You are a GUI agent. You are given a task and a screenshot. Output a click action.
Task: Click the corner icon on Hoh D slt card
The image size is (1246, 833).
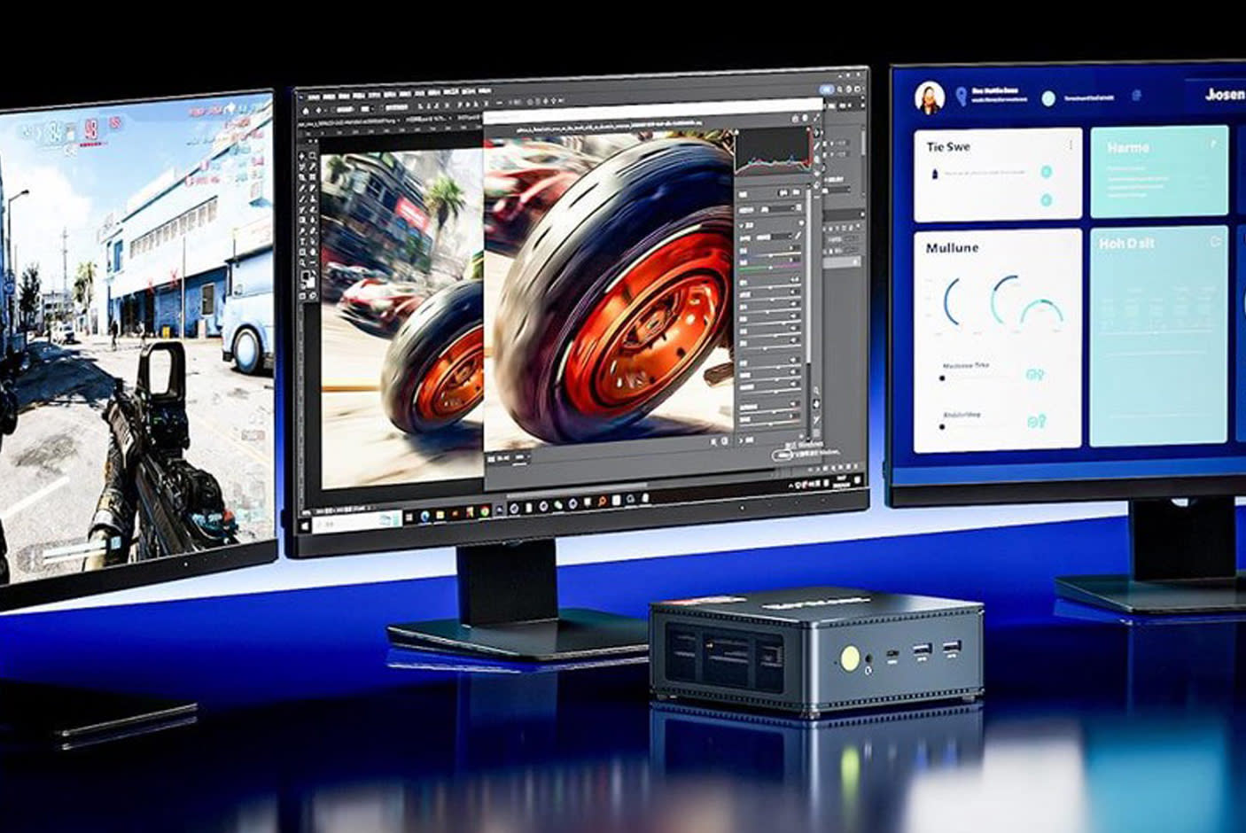1216,242
